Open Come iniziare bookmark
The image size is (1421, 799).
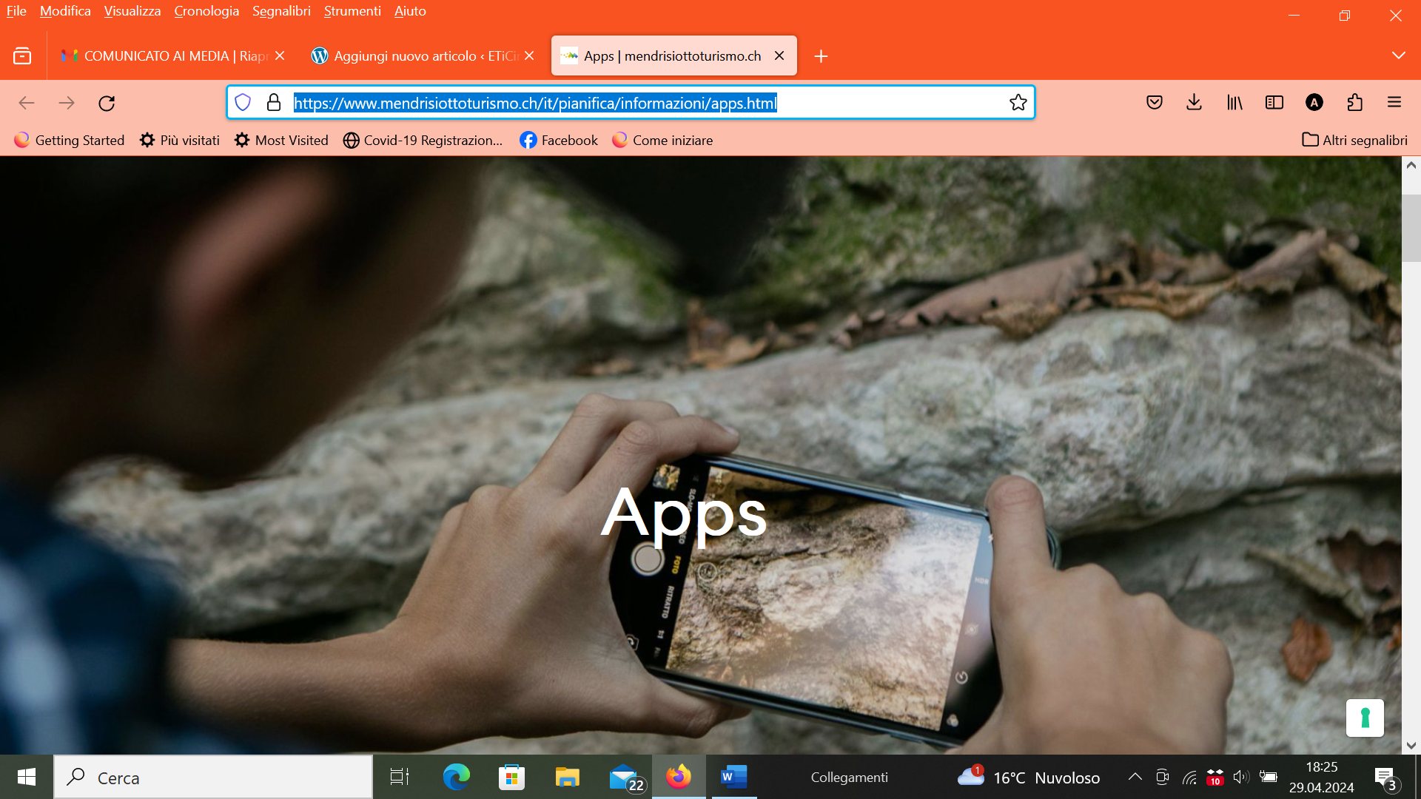click(662, 140)
